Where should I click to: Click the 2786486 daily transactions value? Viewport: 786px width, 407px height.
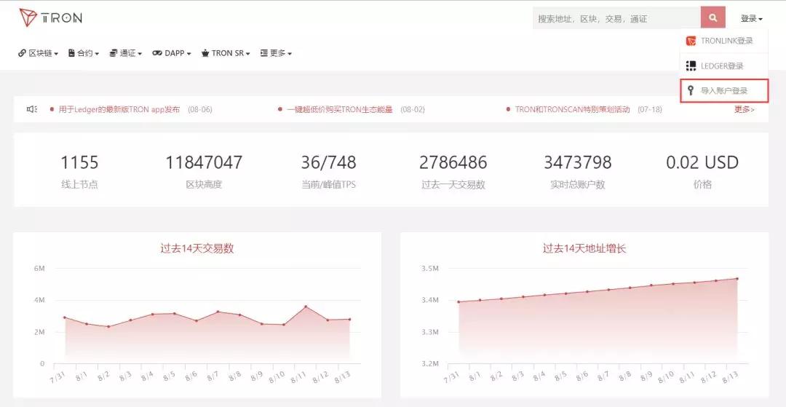(453, 162)
